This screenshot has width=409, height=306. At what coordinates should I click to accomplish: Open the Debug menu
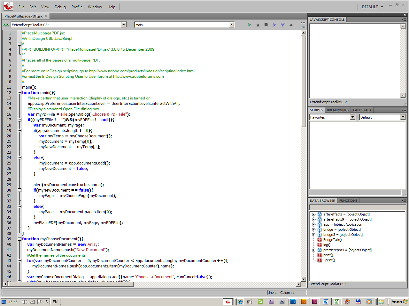coord(60,7)
